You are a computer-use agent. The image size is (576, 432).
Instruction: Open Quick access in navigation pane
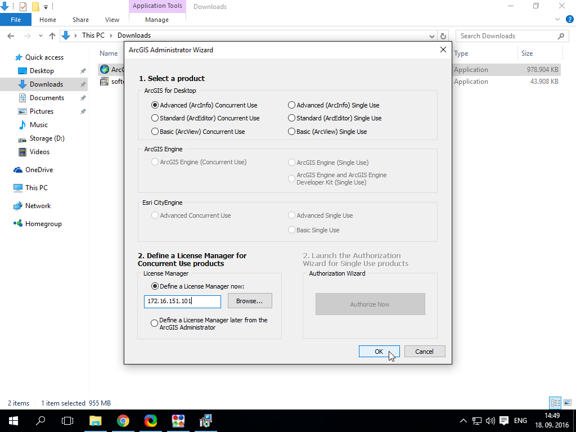(44, 57)
